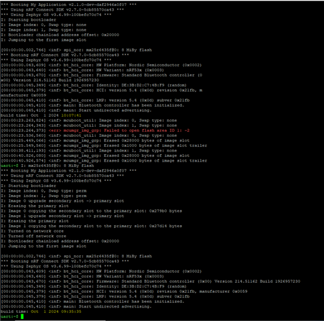324x321 pixels.
Task: Select the log entry at 00:00:25.449,066
Action: click(95, 141)
